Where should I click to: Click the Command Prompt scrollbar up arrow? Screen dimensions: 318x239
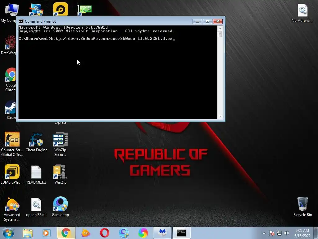tap(220, 28)
